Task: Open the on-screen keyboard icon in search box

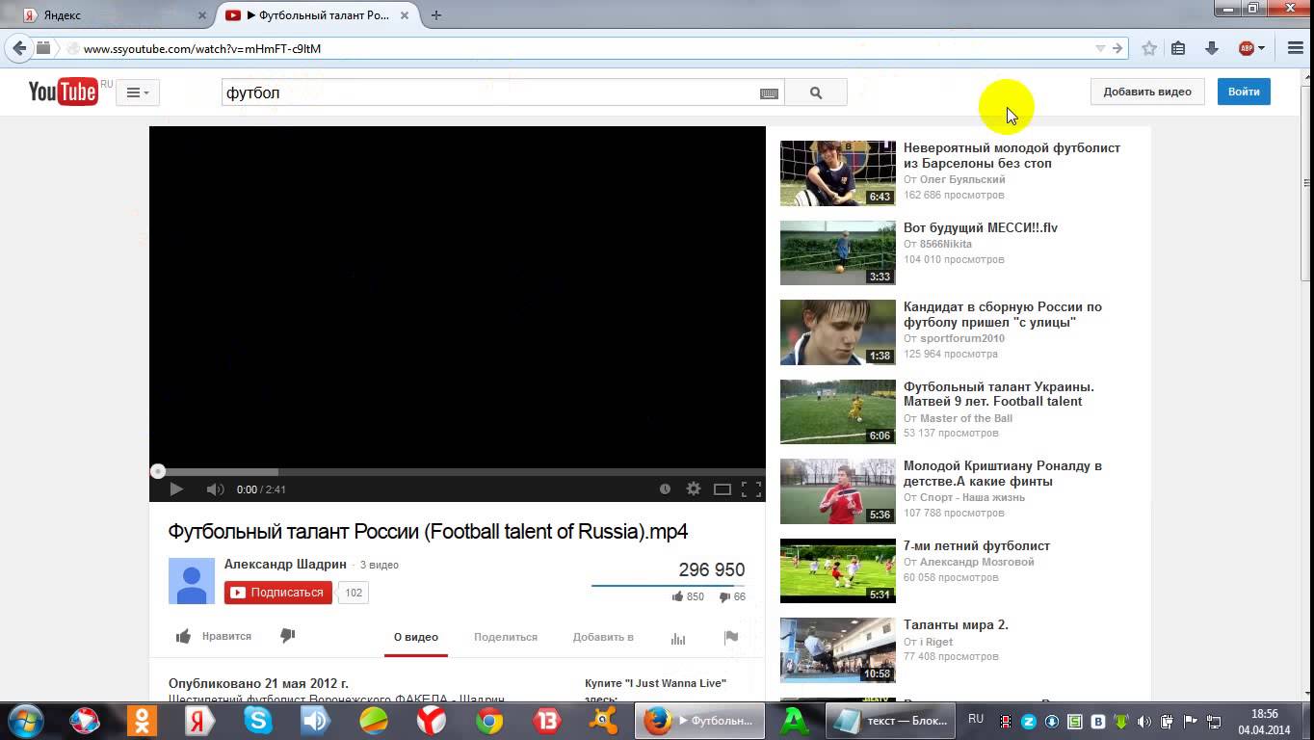Action: (x=769, y=93)
